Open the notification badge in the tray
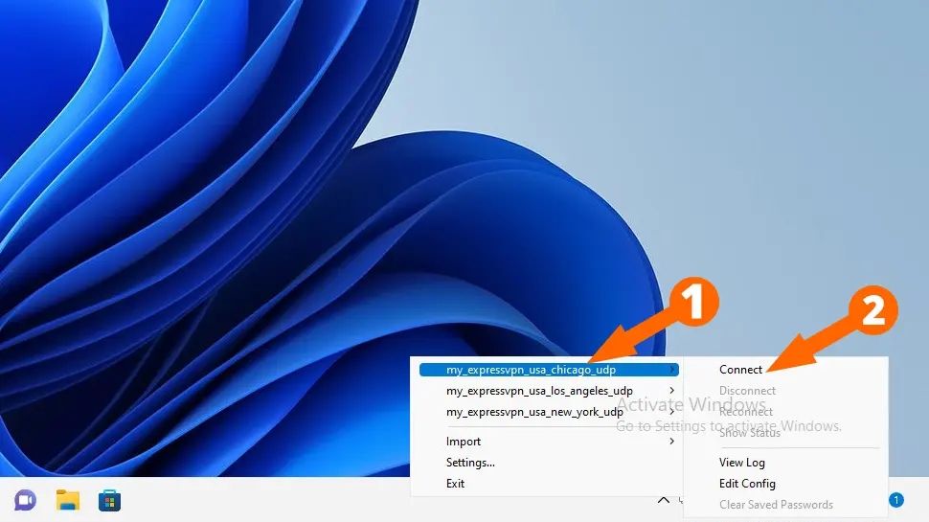The image size is (929, 522). (896, 500)
